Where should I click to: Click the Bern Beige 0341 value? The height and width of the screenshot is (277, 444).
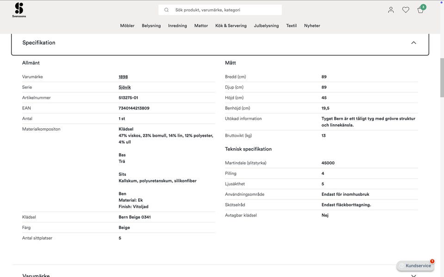click(x=135, y=217)
